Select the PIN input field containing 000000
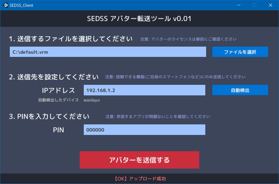279x184 pixels. (x=144, y=130)
